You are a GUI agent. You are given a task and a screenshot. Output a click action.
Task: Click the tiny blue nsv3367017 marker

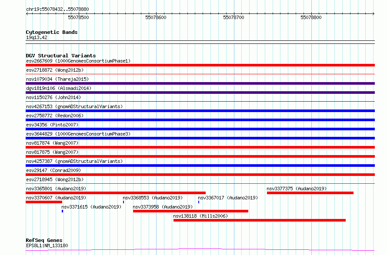pos(199,202)
